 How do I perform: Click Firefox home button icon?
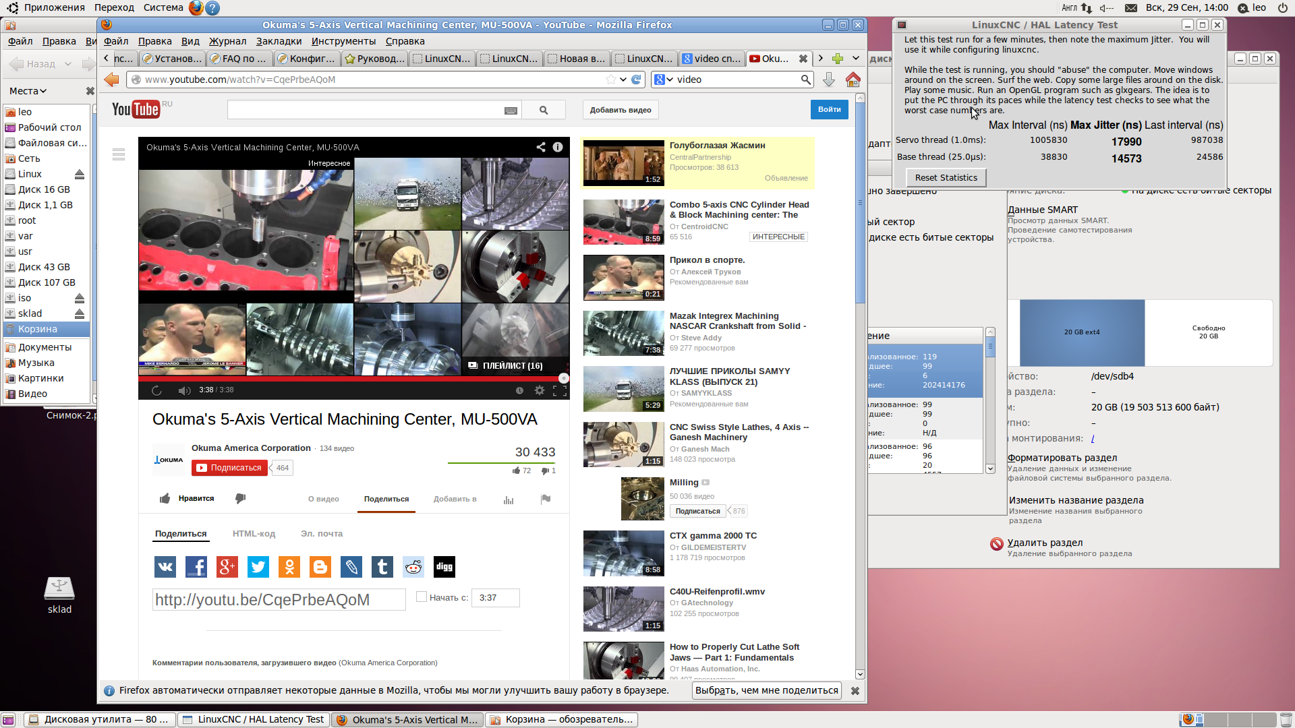853,80
